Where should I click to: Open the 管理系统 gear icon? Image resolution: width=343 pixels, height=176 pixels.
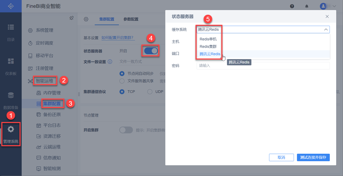pyautogui.click(x=11, y=129)
